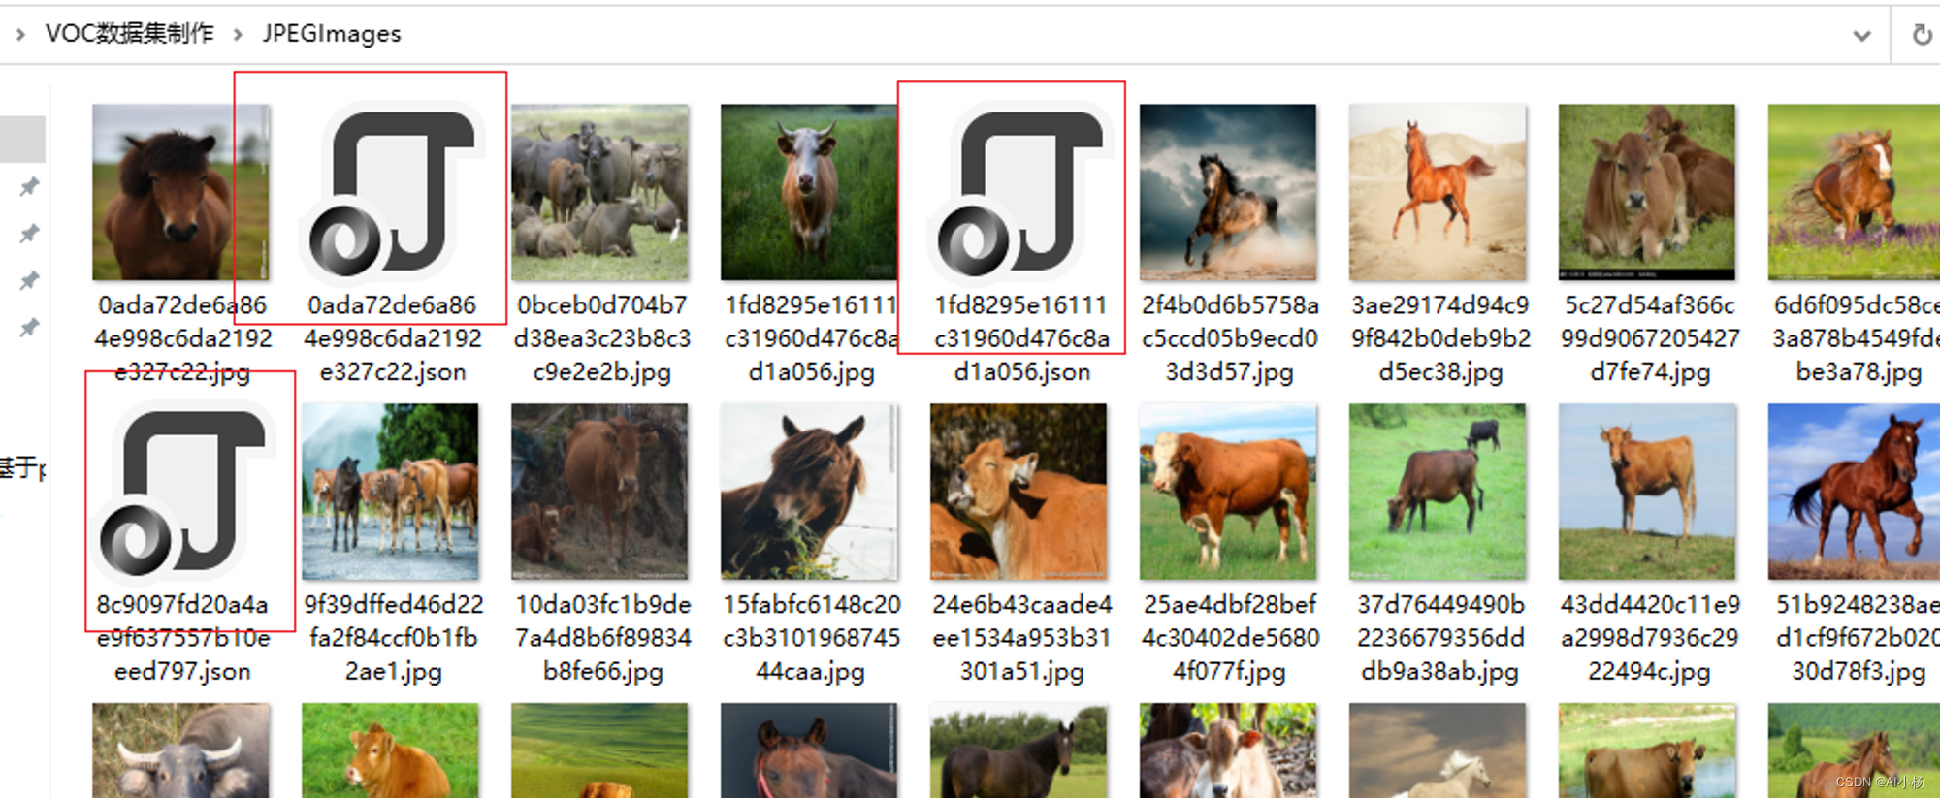Viewport: 1940px width, 798px height.
Task: Click filename text be3a78.jpg
Action: tap(1859, 372)
